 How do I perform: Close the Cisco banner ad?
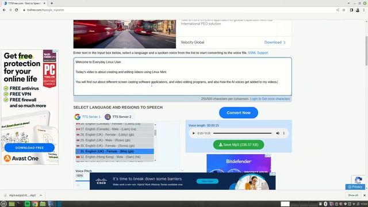(274, 174)
